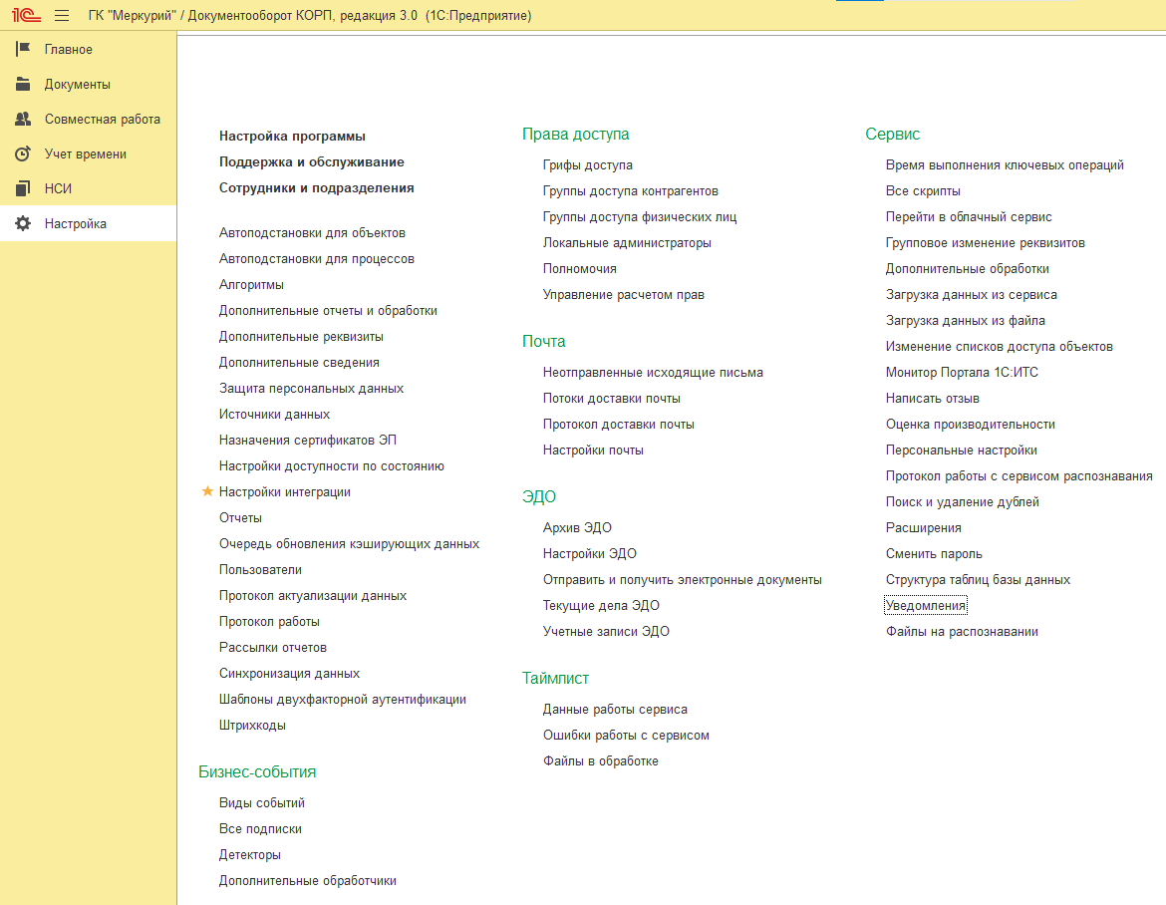This screenshot has width=1166, height=905.
Task: Select the Главное section in the sidebar
Action: point(89,49)
